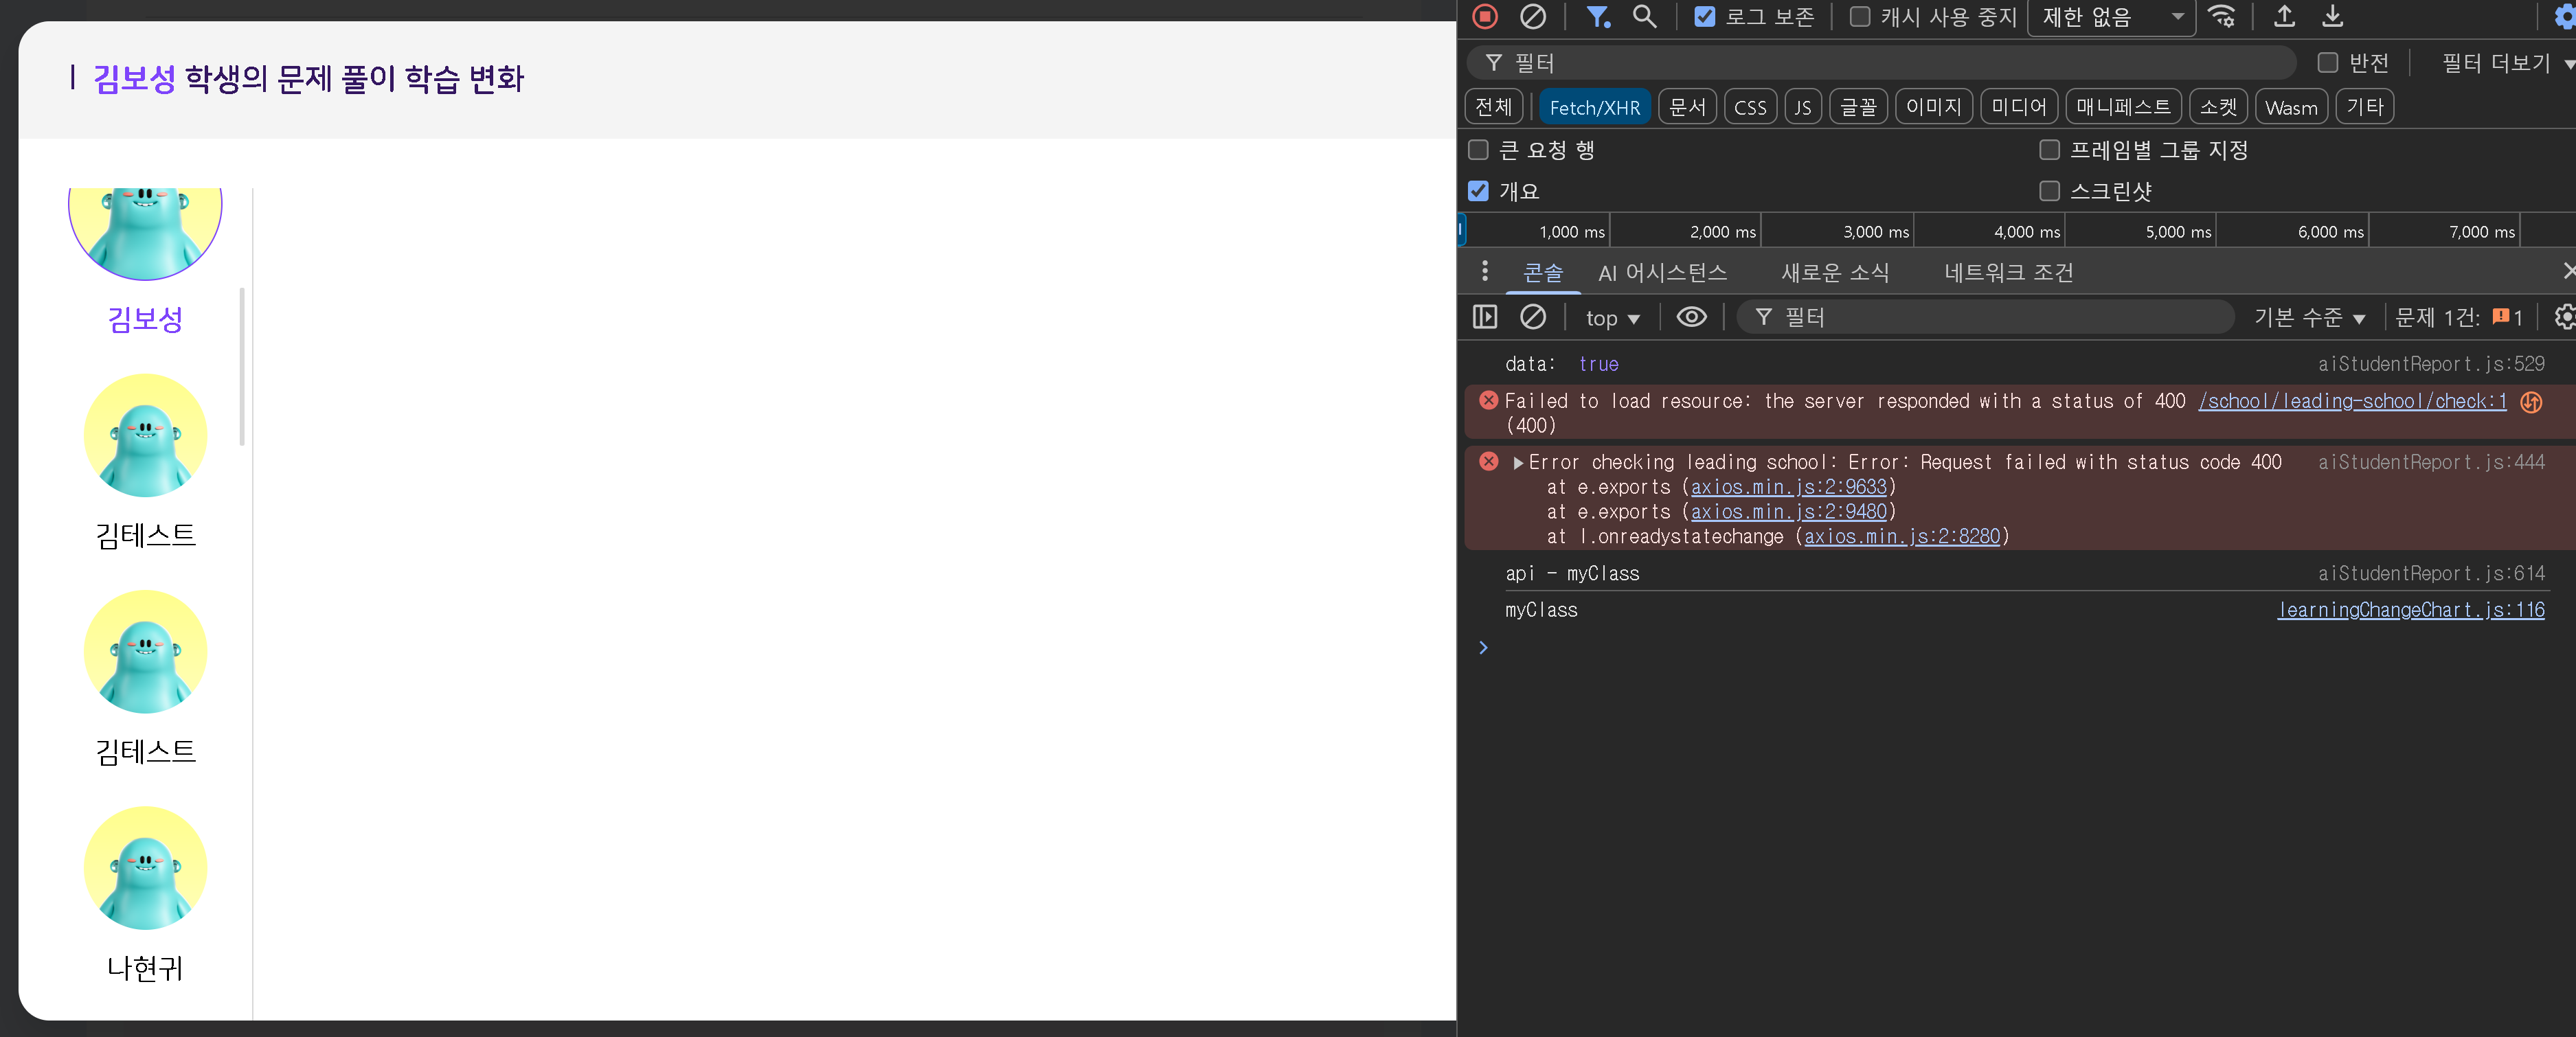
Task: Click the clear network log icon
Action: pos(1532,16)
